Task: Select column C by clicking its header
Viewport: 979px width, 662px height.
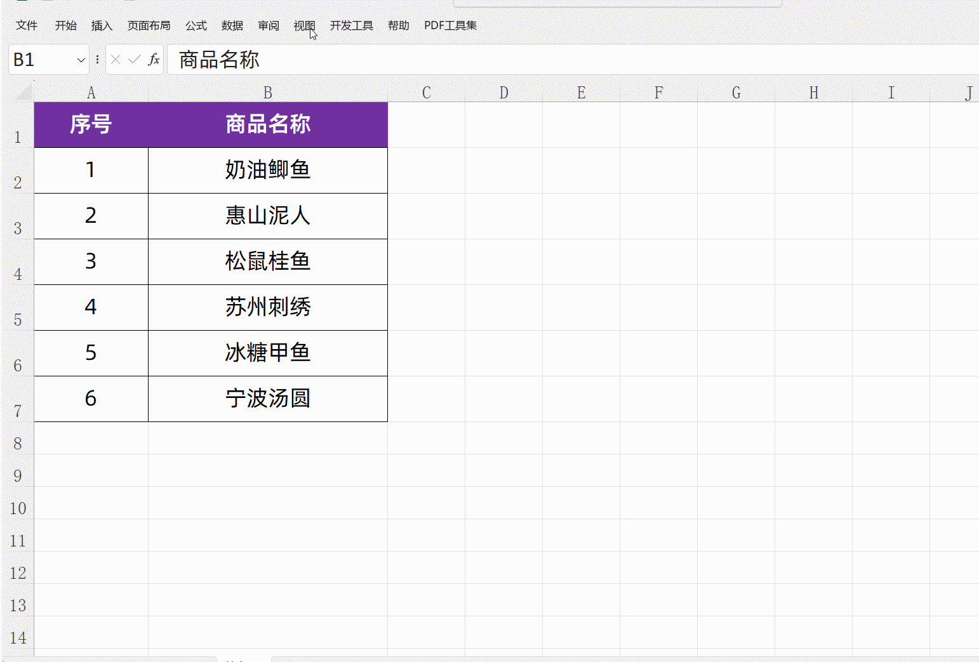Action: tap(426, 92)
